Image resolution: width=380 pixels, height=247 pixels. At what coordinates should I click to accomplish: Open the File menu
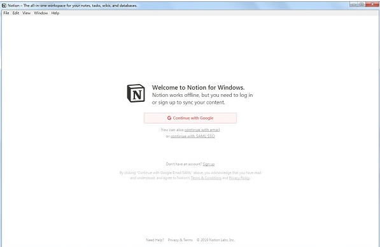point(6,13)
